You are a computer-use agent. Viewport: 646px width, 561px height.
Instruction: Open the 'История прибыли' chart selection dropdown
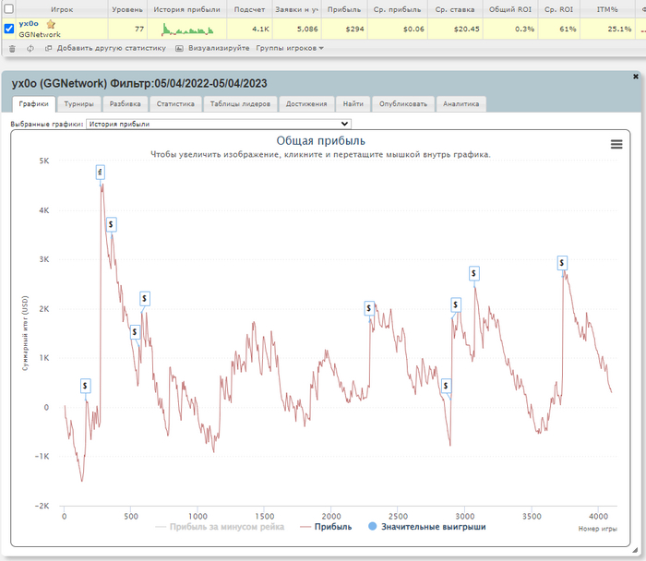[218, 124]
